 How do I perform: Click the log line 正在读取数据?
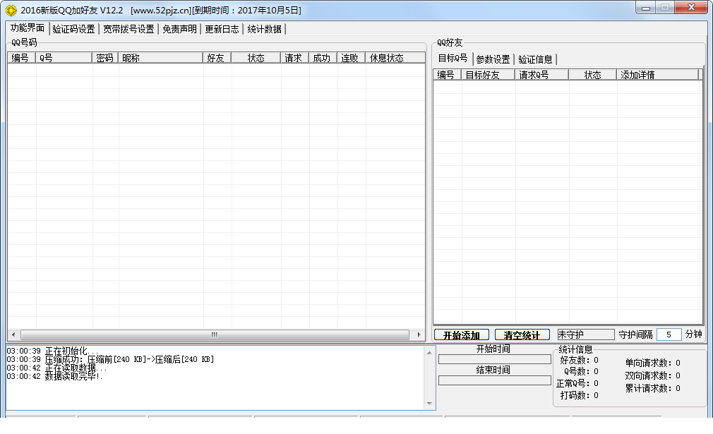(57, 368)
